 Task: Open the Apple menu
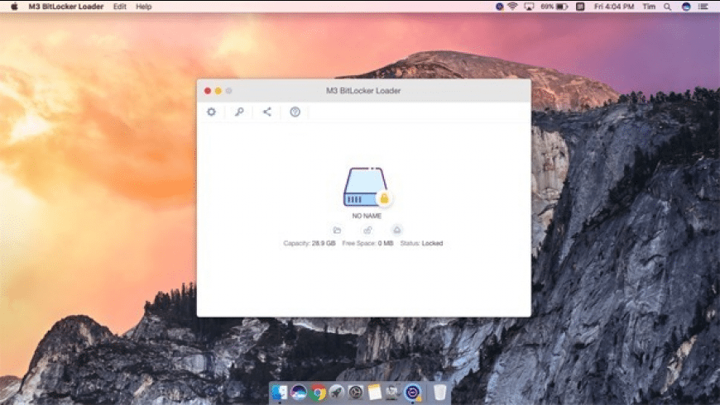click(x=14, y=7)
